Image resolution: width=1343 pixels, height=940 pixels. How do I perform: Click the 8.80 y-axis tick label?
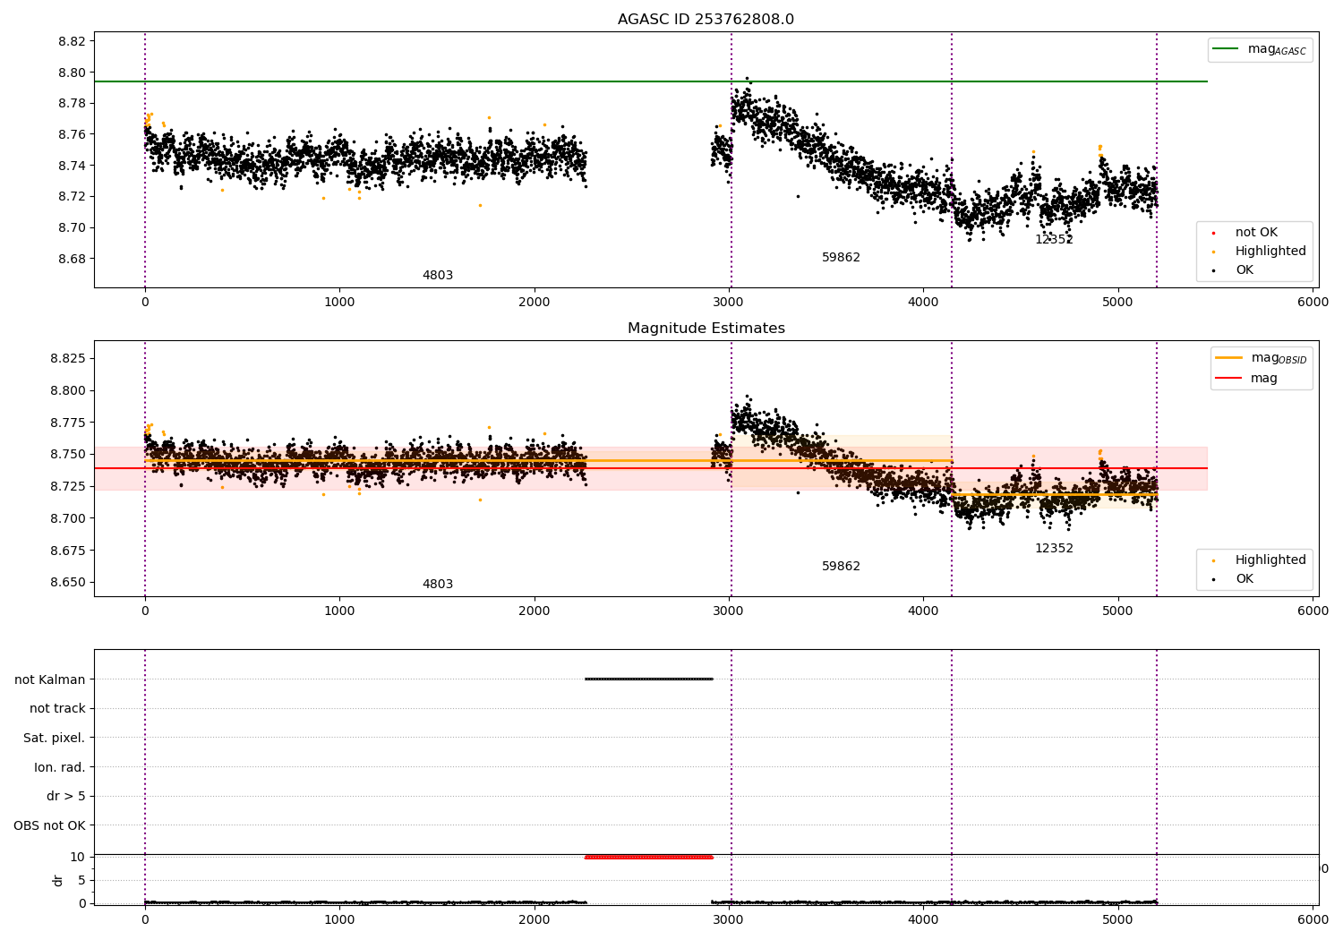[73, 73]
